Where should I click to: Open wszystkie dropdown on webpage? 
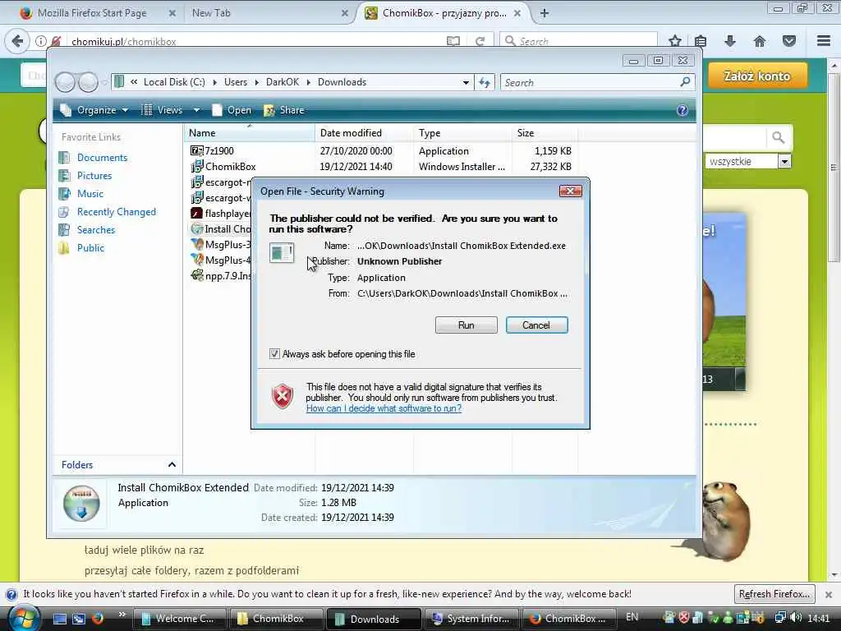pyautogui.click(x=747, y=162)
